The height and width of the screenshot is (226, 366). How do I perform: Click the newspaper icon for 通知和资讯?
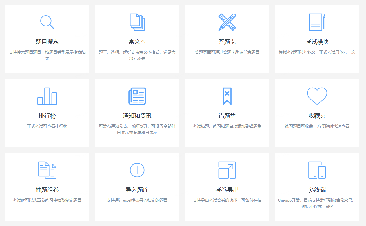tap(137, 96)
